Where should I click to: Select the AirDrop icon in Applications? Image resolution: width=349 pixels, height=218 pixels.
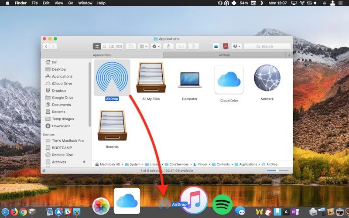[112, 78]
